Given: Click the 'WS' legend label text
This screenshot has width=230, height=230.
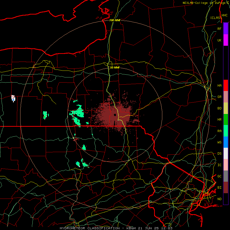Looking at the screenshot, I should [x=219, y=142].
